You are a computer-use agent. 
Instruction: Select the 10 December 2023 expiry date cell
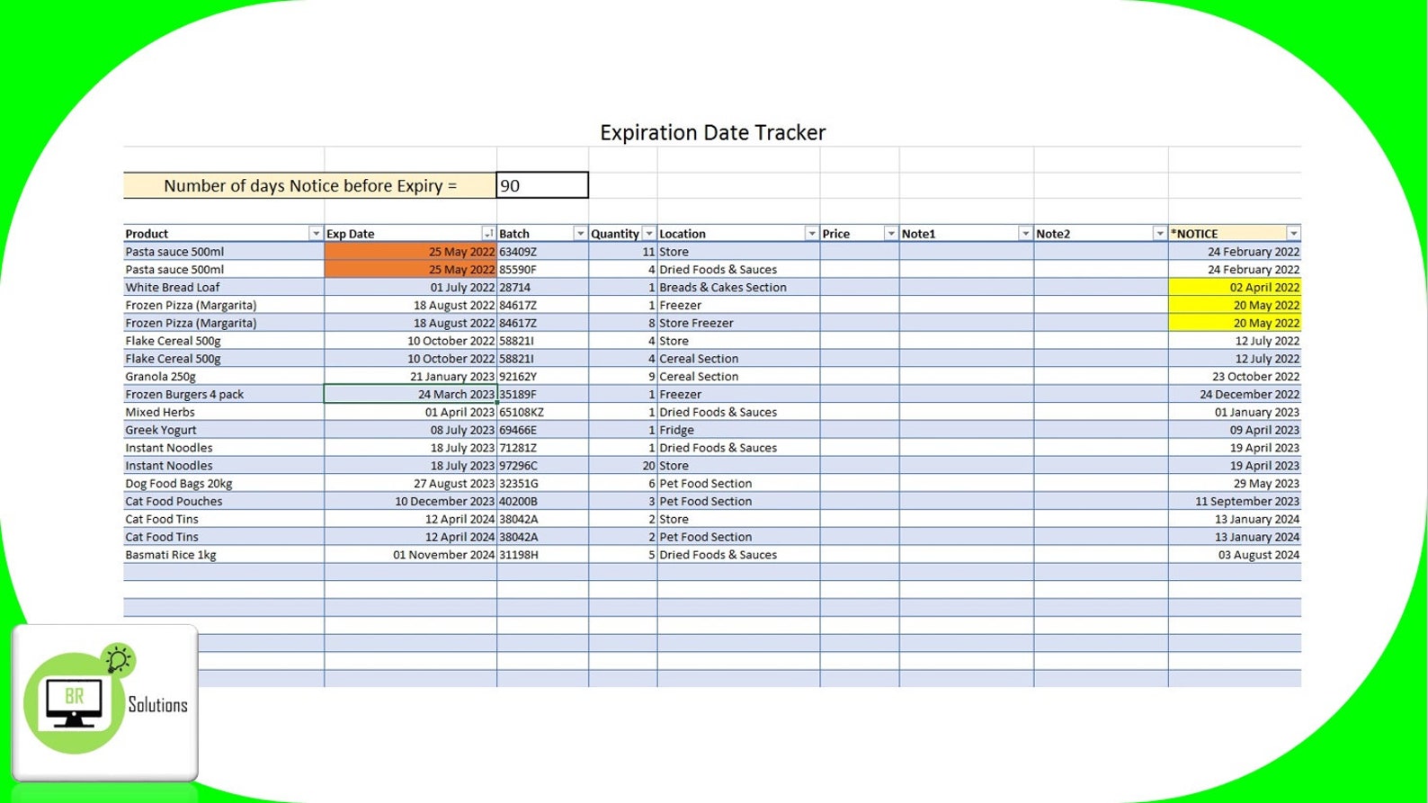[410, 502]
